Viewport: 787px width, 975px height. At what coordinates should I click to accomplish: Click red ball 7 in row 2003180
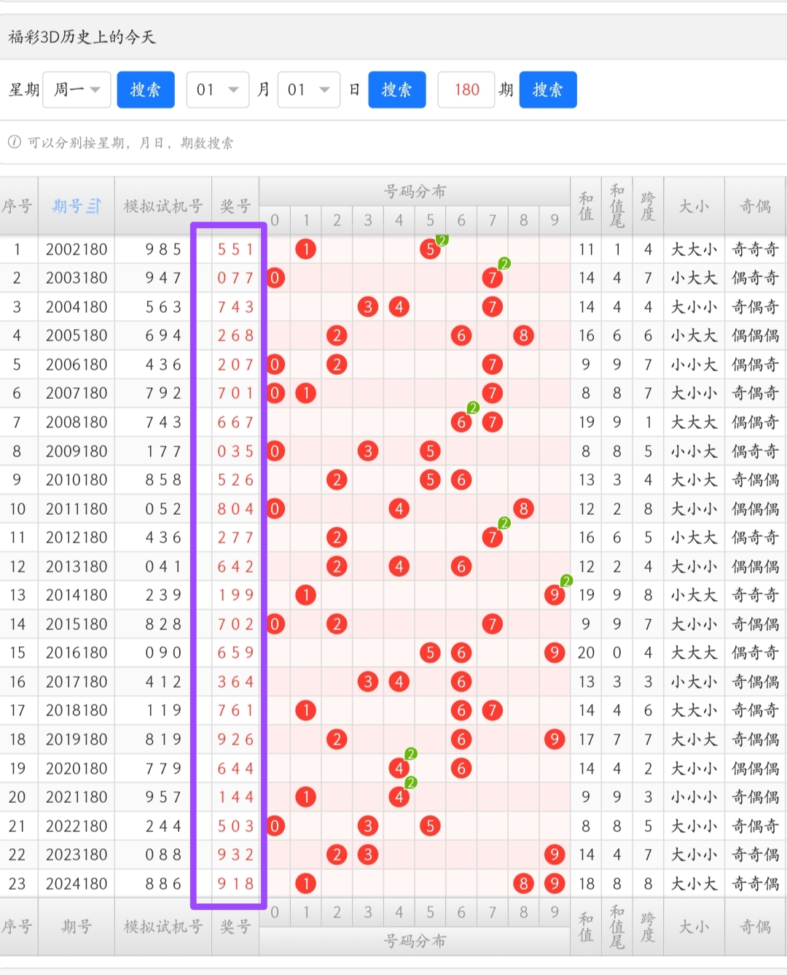click(x=493, y=278)
